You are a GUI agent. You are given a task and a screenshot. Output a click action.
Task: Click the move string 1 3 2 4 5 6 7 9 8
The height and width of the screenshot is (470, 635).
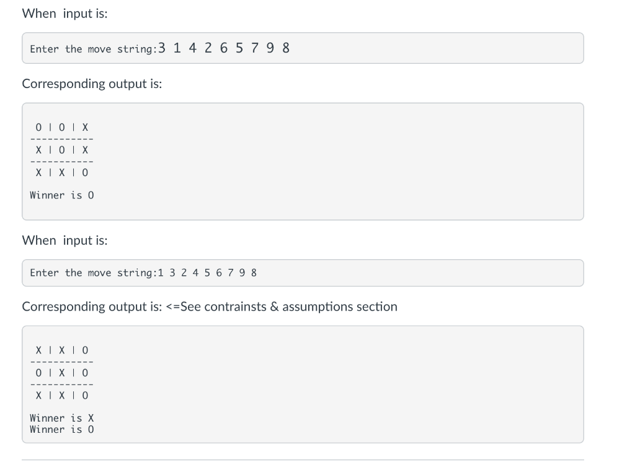point(207,273)
